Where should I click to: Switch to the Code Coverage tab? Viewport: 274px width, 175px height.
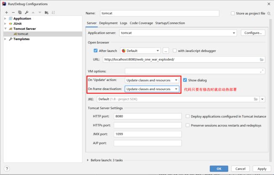pos(141,23)
